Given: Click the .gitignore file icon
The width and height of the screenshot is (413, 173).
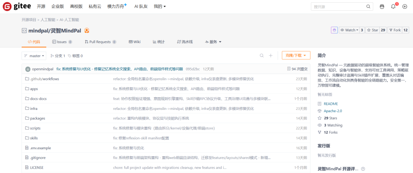Looking at the screenshot, I should point(27,158).
